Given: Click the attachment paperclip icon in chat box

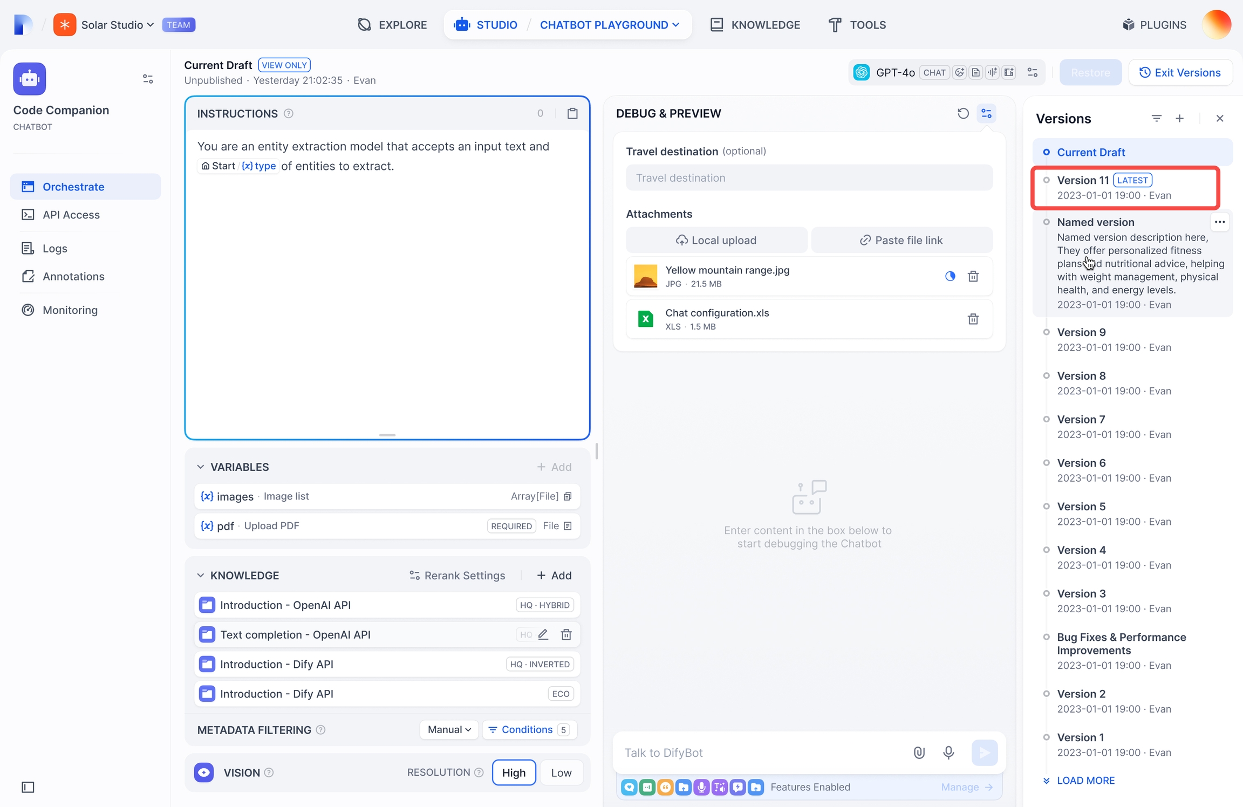Looking at the screenshot, I should (x=919, y=752).
